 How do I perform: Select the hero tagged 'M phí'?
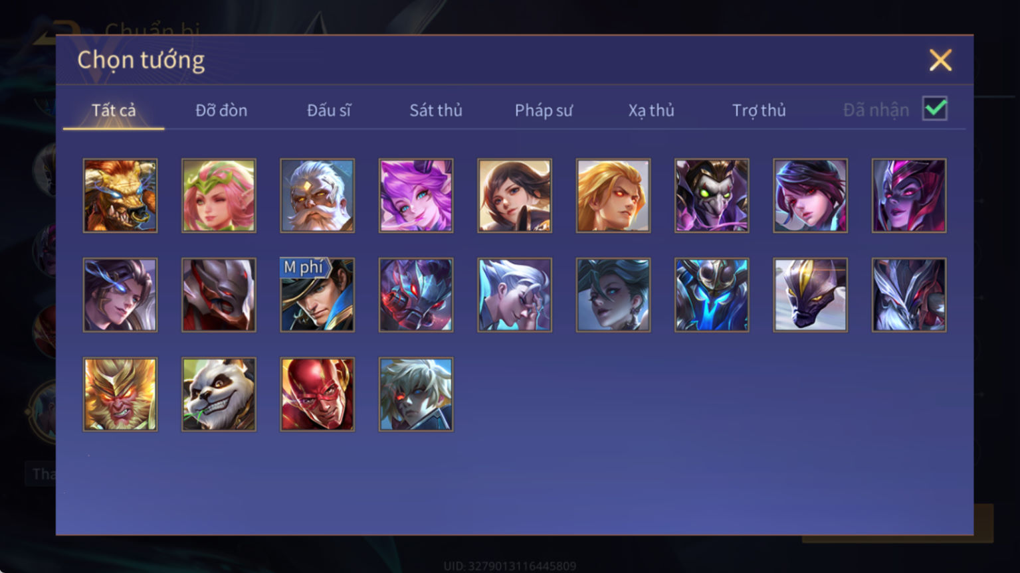tap(318, 295)
